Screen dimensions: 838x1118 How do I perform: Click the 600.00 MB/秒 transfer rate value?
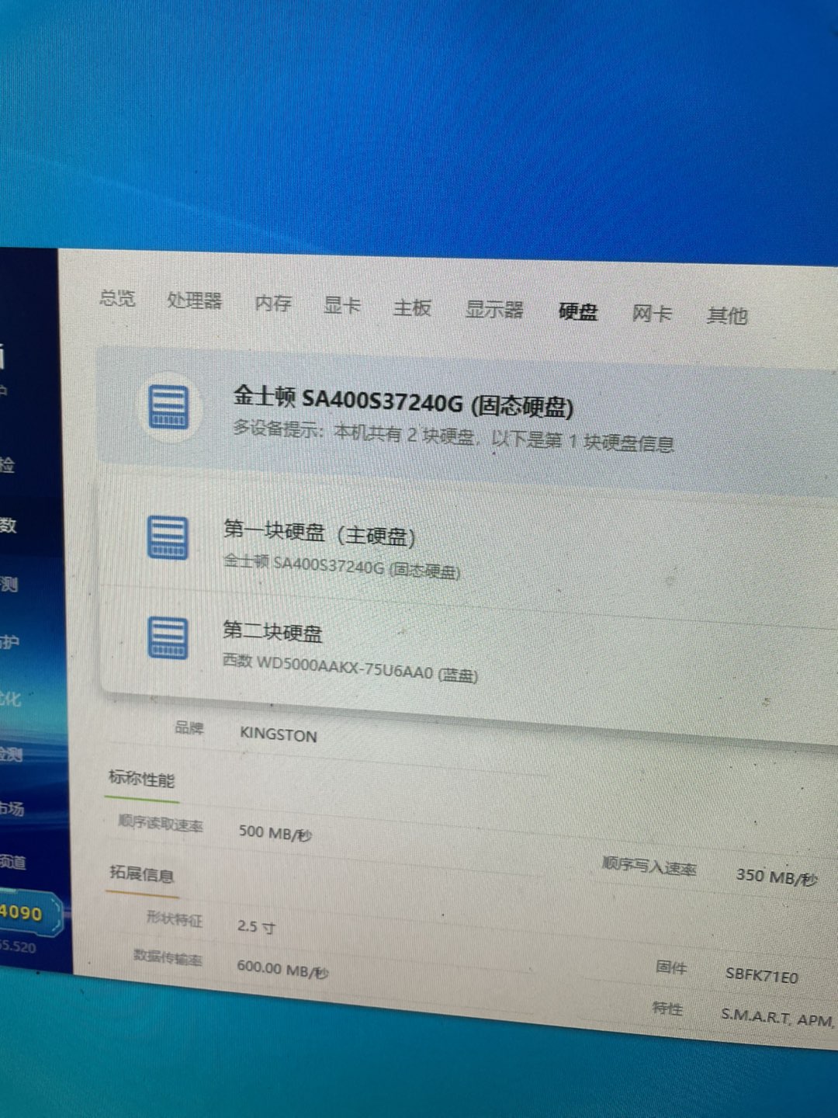pyautogui.click(x=282, y=970)
